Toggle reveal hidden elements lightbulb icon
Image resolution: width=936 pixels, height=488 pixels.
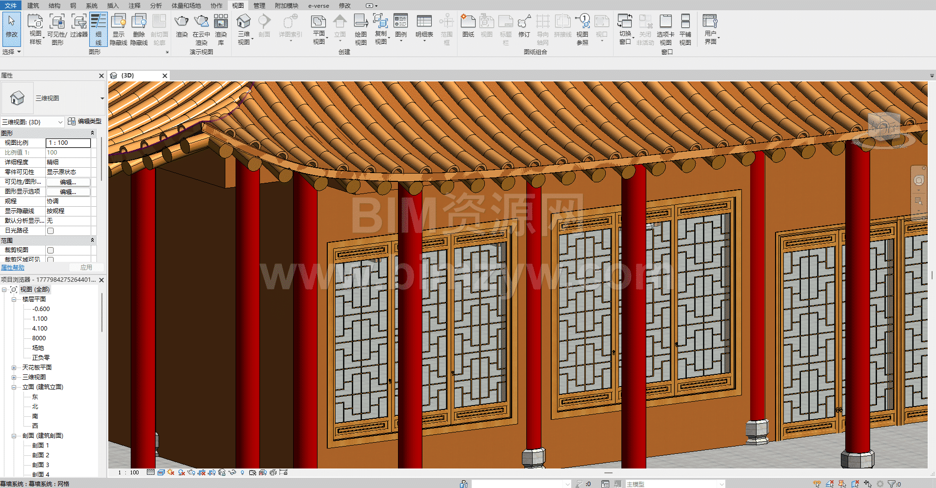242,472
